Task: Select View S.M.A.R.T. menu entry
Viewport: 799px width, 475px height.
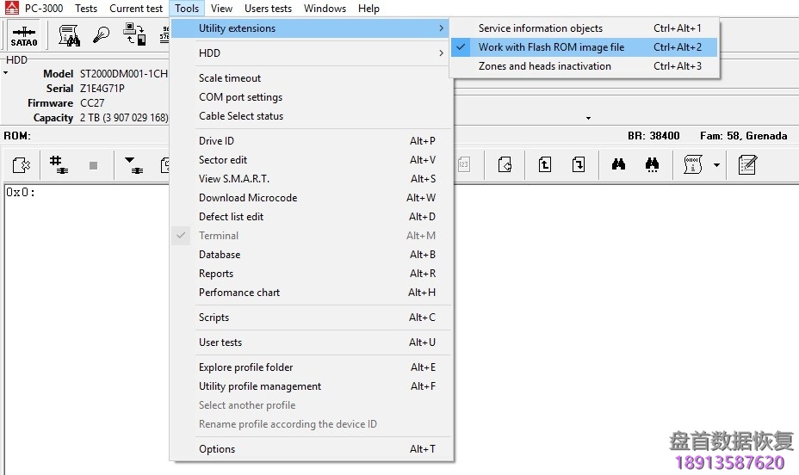Action: coord(233,179)
